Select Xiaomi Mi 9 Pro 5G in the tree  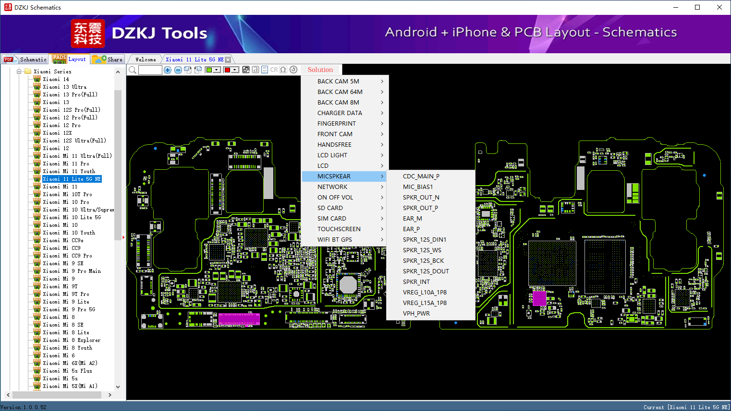[x=69, y=309]
